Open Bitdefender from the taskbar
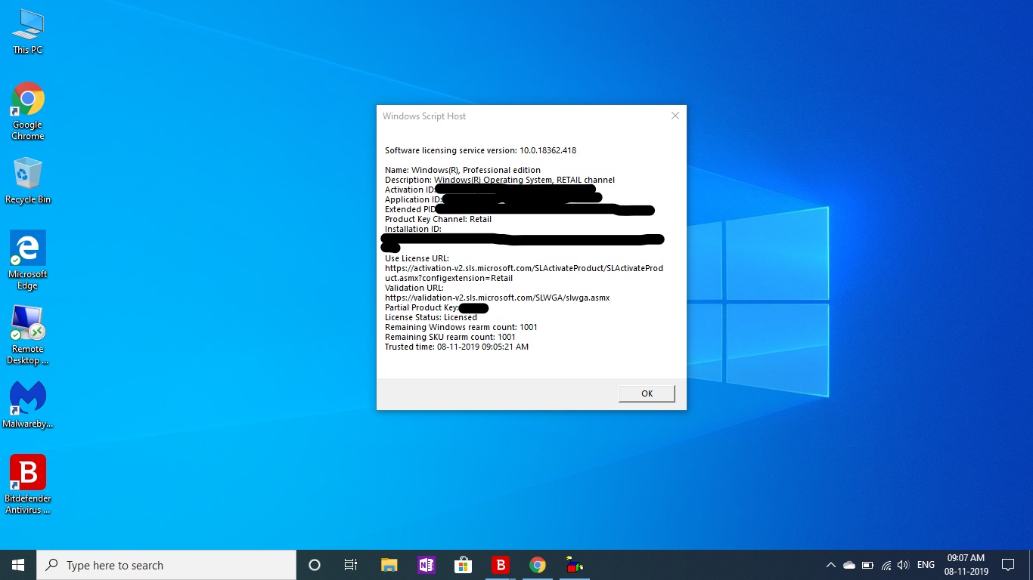 tap(500, 565)
